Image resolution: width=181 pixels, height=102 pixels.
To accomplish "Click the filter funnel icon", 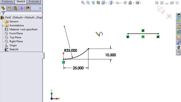I will point(3,13).
